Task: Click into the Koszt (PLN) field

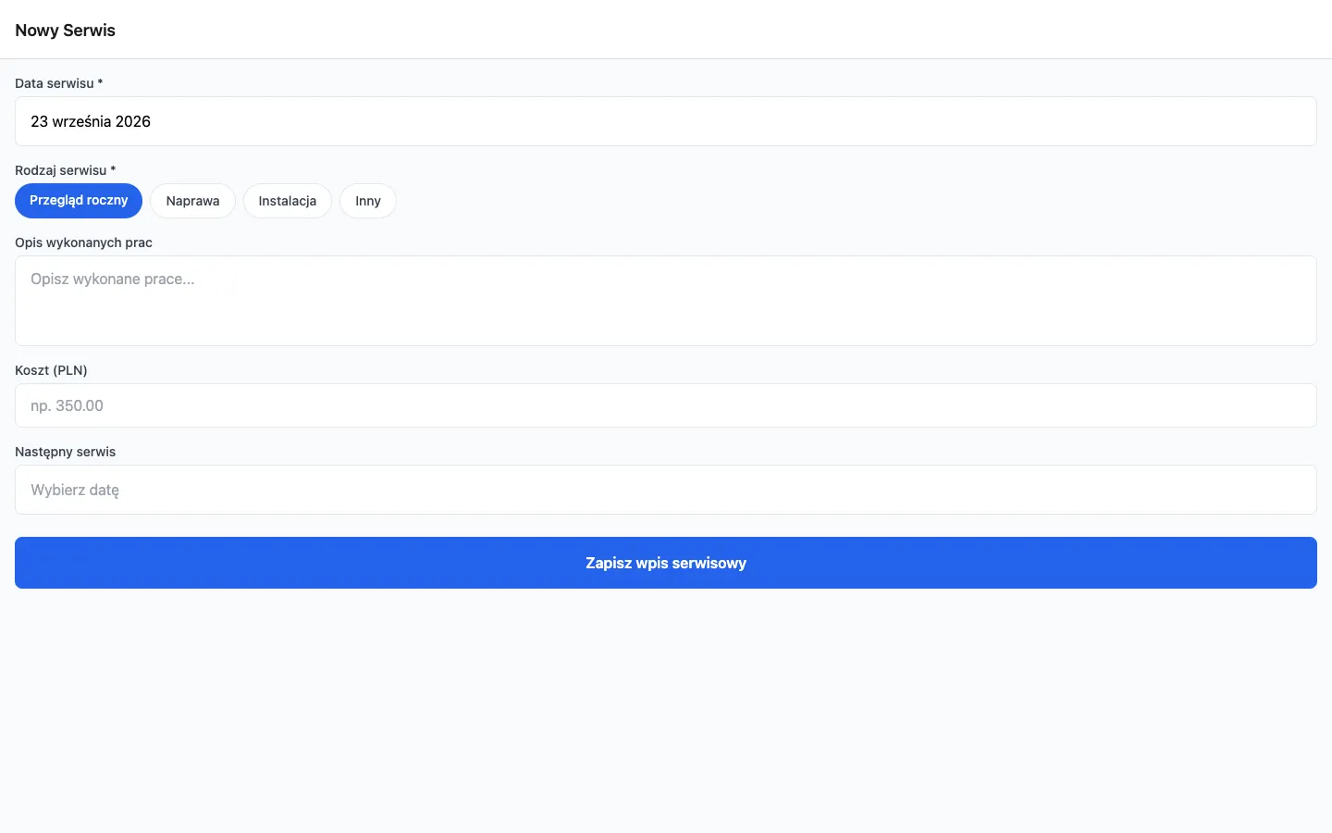Action: (x=666, y=405)
